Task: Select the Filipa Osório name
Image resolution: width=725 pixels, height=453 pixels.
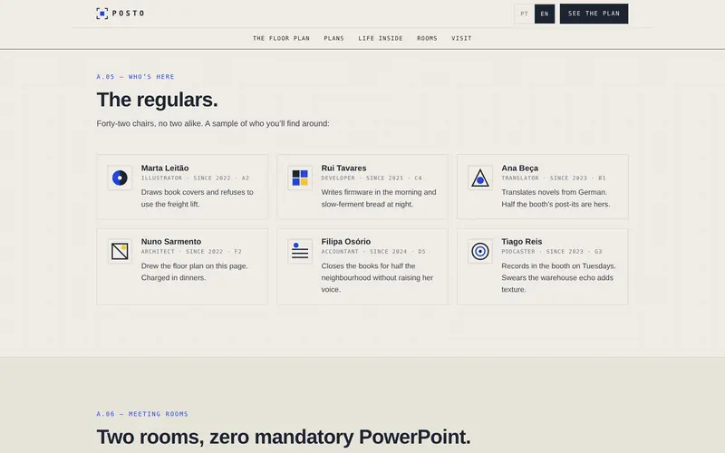Action: pyautogui.click(x=346, y=241)
